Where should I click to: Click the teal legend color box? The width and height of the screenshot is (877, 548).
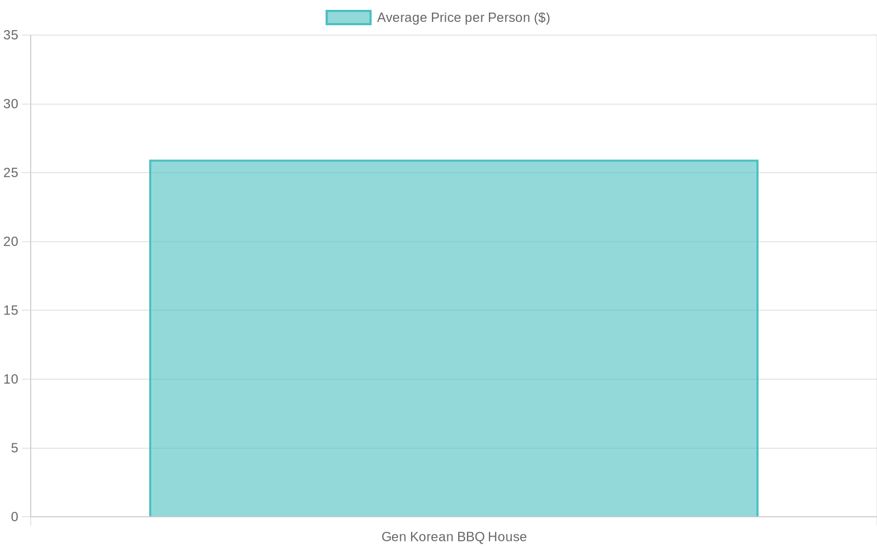pyautogui.click(x=349, y=18)
